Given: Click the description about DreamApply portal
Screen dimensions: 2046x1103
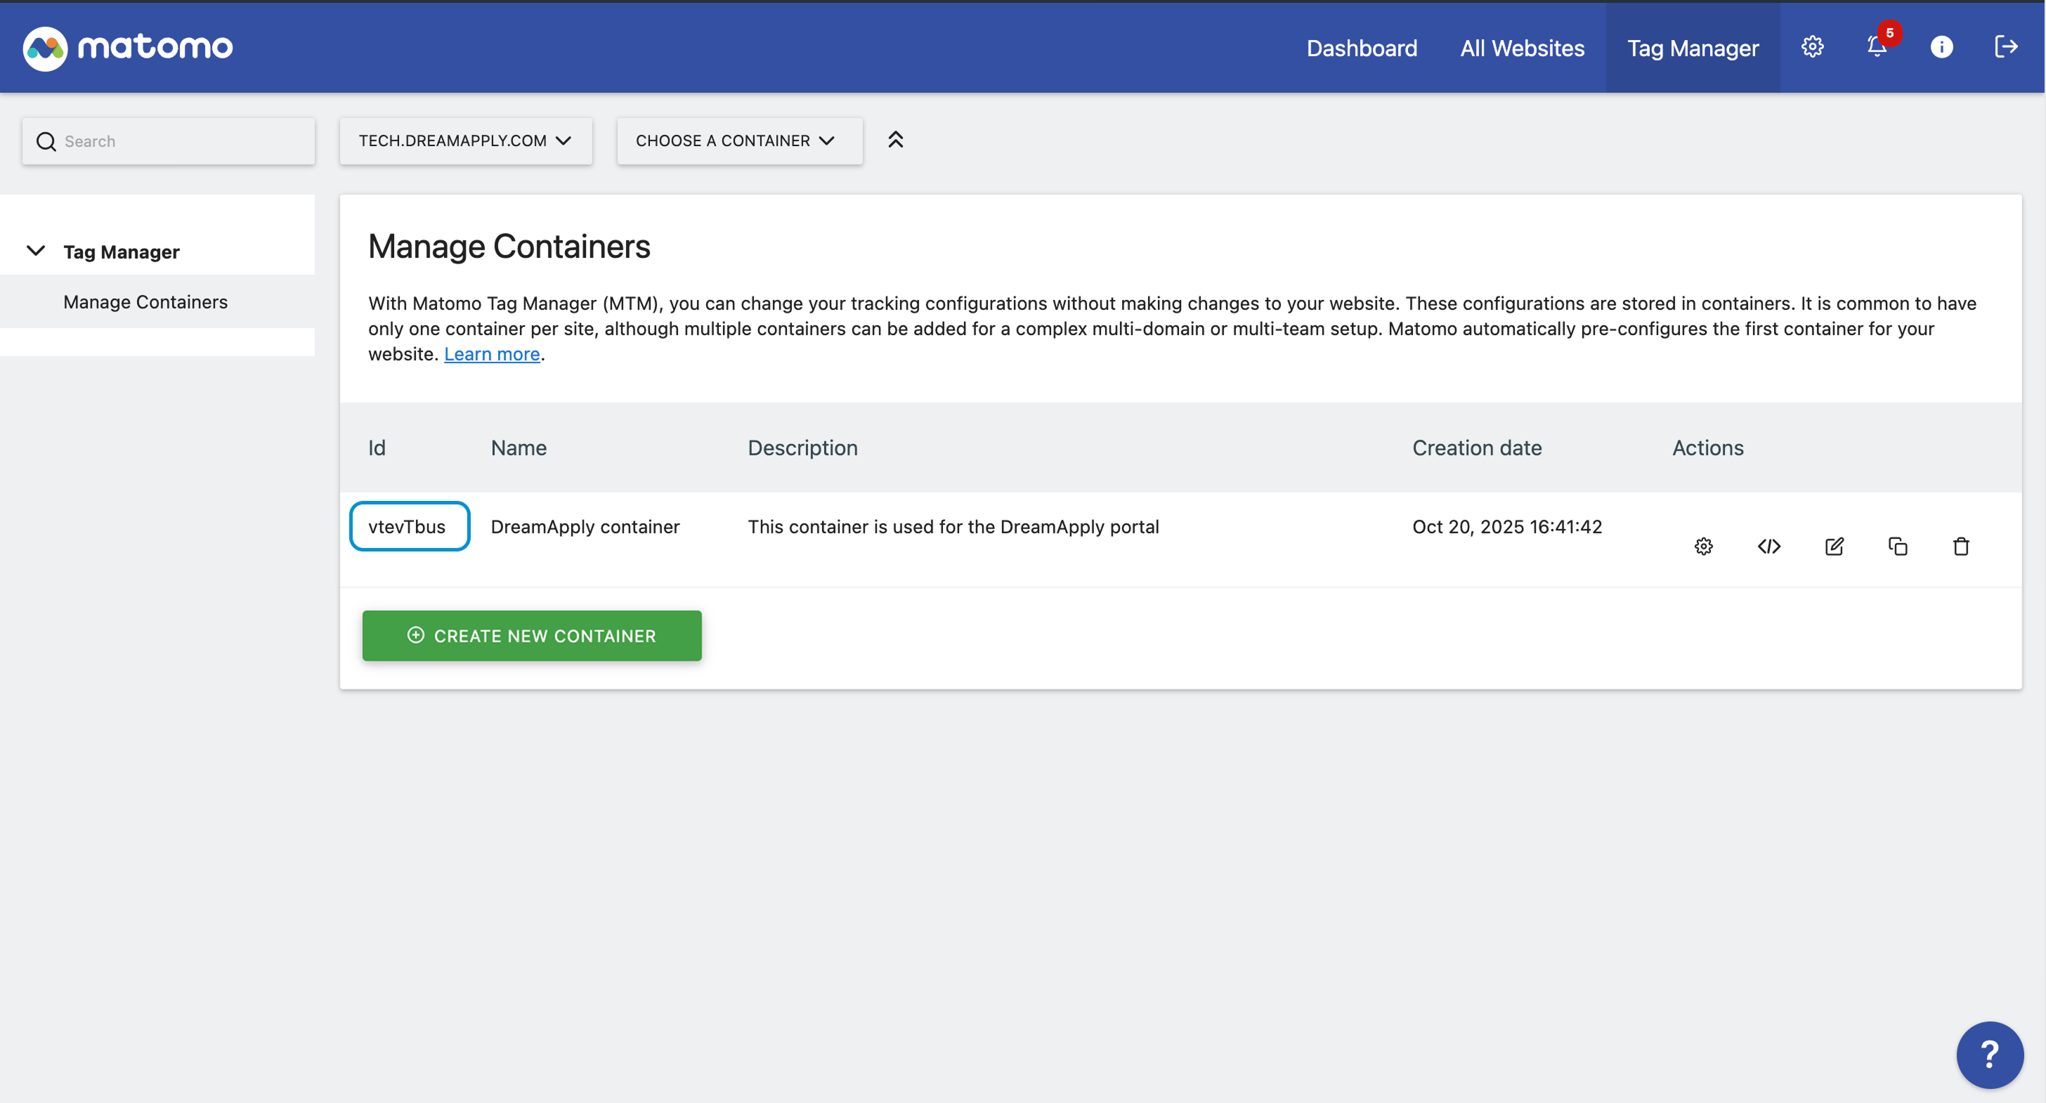Looking at the screenshot, I should coord(953,526).
